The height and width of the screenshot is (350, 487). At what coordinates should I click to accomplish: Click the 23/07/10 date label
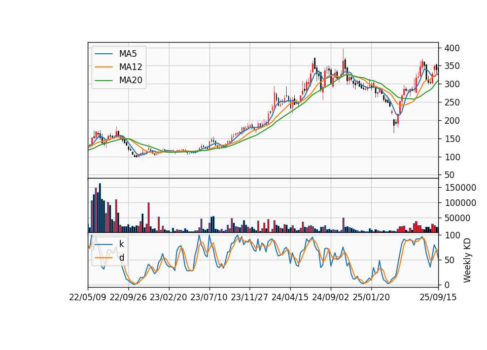coord(209,297)
